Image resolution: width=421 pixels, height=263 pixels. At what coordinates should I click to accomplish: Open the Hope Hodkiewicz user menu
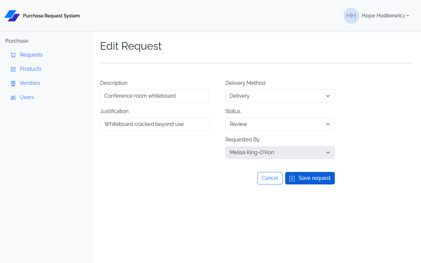click(385, 16)
